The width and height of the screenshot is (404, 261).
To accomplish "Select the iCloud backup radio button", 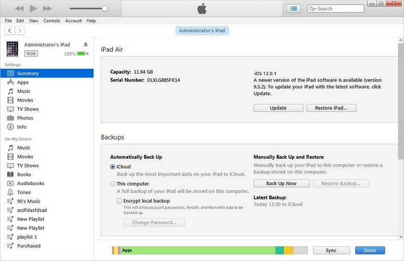I will click(x=113, y=166).
